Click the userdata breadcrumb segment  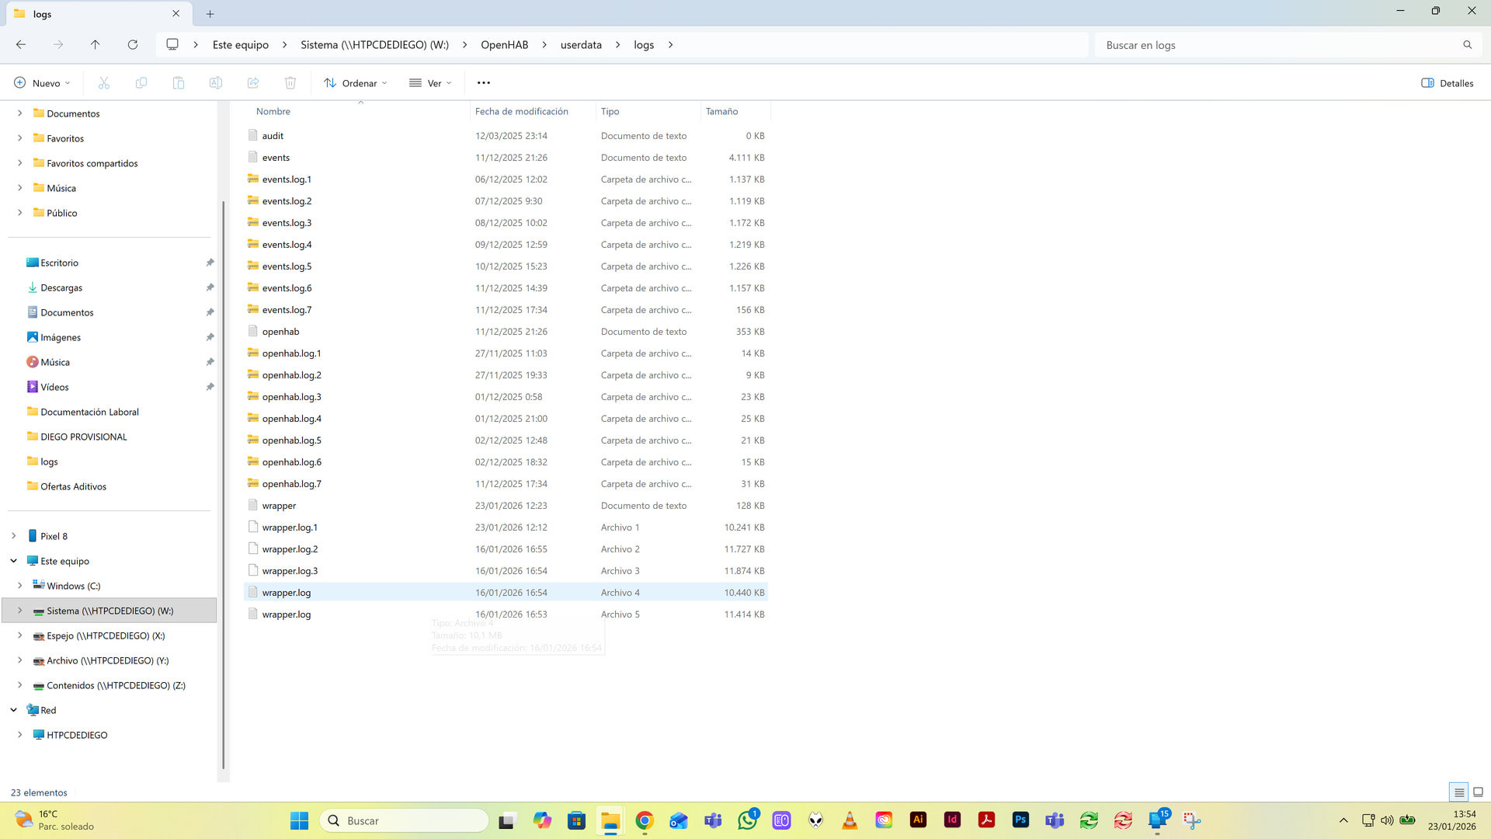581,45
